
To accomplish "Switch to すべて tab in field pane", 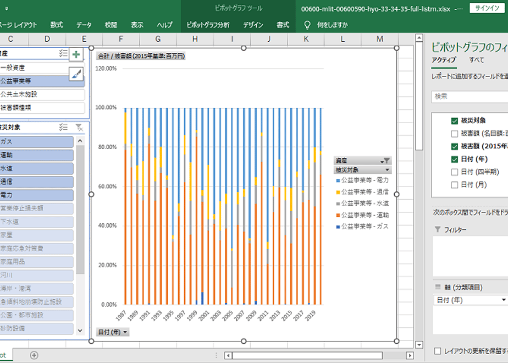I will (x=477, y=60).
